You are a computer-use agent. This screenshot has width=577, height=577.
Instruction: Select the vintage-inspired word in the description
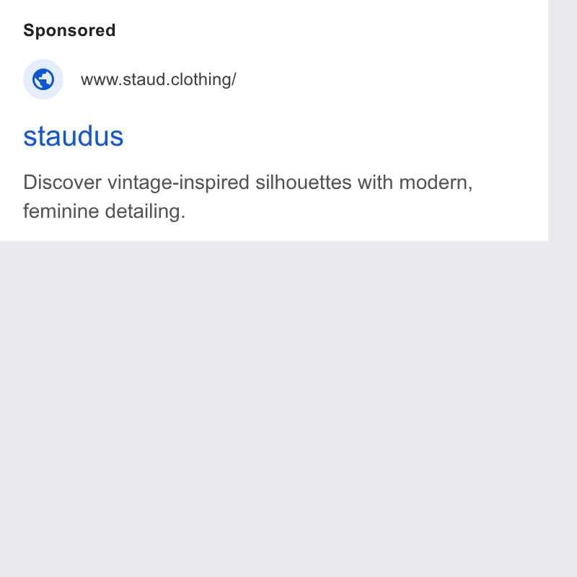(178, 183)
